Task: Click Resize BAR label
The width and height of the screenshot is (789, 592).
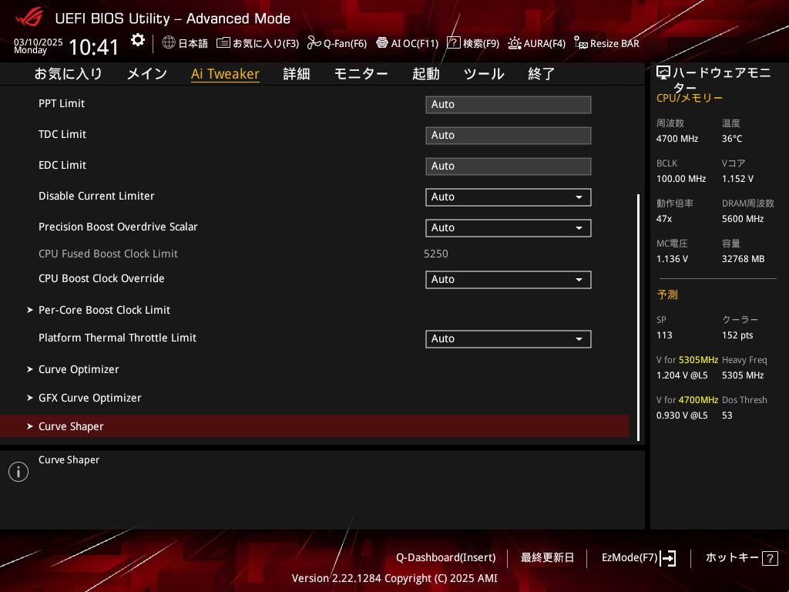Action: pyautogui.click(x=614, y=44)
